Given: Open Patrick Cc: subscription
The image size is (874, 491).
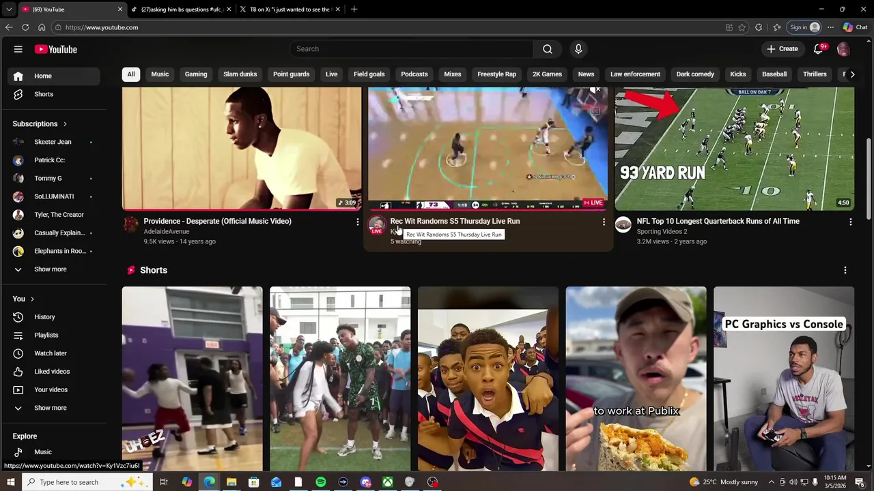Looking at the screenshot, I should pyautogui.click(x=55, y=160).
